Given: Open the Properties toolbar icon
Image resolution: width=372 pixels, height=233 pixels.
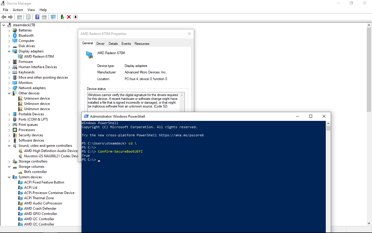Looking at the screenshot, I should pos(28,17).
